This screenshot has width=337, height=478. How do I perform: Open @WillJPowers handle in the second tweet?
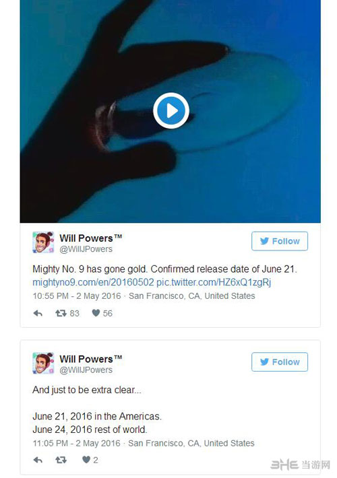tap(86, 370)
